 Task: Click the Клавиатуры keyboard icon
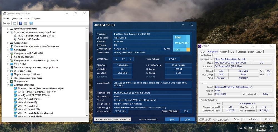tap(11, 43)
